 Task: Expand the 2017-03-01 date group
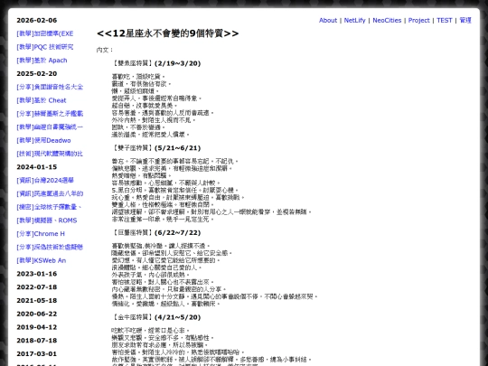pos(37,354)
